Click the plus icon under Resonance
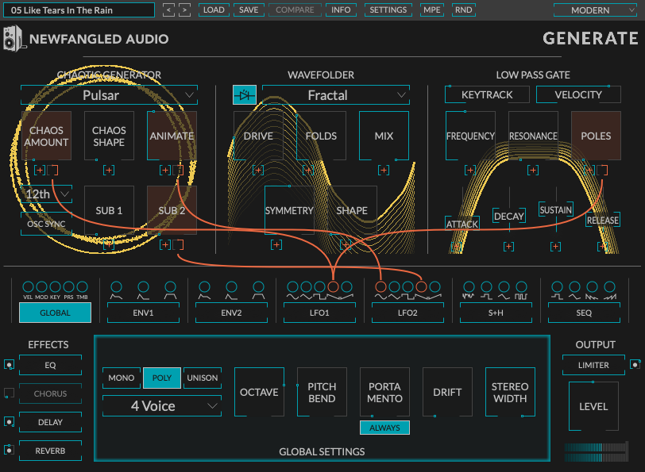 [x=532, y=170]
